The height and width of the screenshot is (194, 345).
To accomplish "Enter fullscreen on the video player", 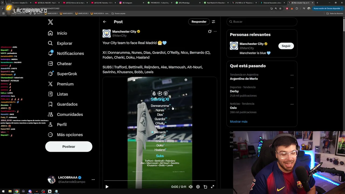I will pyautogui.click(x=212, y=187).
